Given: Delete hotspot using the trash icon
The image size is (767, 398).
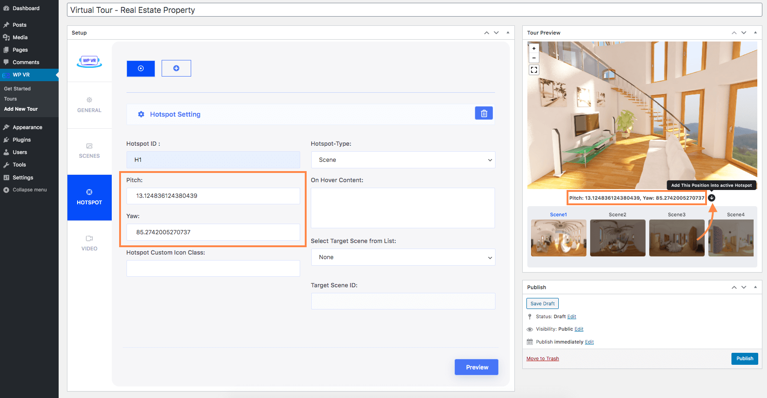Looking at the screenshot, I should tap(483, 113).
